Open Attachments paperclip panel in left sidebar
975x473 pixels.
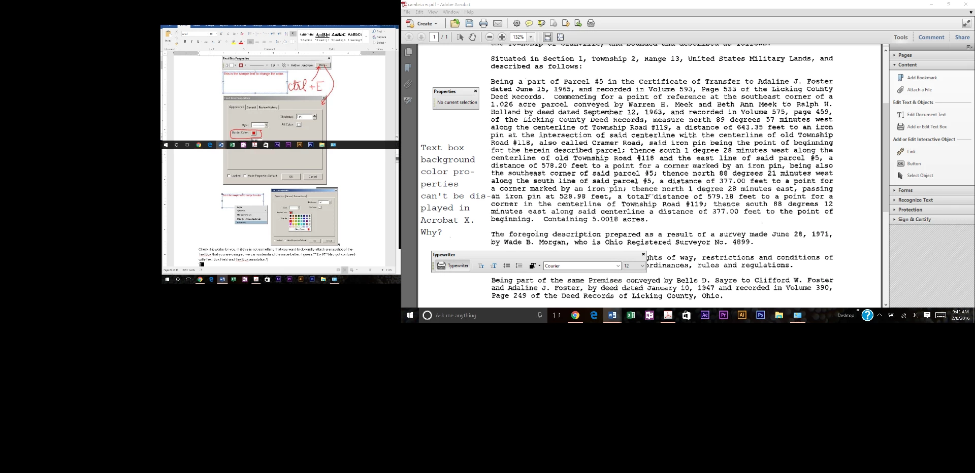point(408,84)
